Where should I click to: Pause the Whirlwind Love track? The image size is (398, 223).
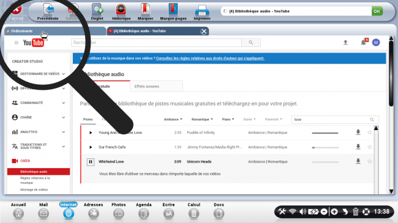pyautogui.click(x=91, y=162)
